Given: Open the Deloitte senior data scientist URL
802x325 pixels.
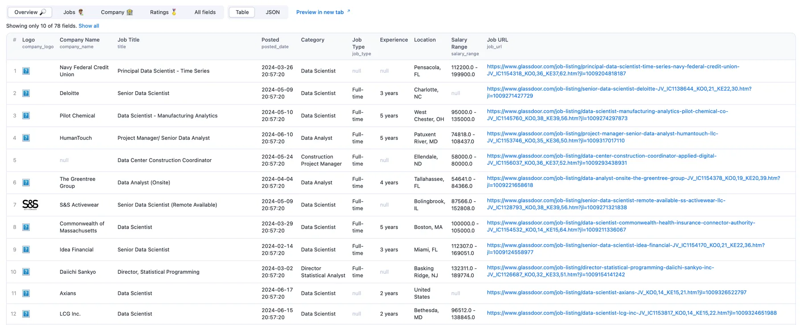Looking at the screenshot, I should (x=619, y=92).
